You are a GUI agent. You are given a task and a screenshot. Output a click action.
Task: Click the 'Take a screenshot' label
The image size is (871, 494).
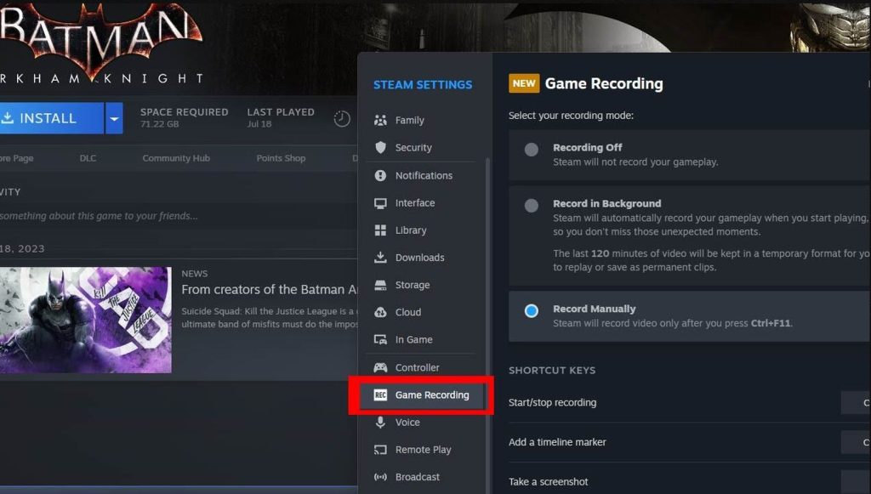[549, 482]
